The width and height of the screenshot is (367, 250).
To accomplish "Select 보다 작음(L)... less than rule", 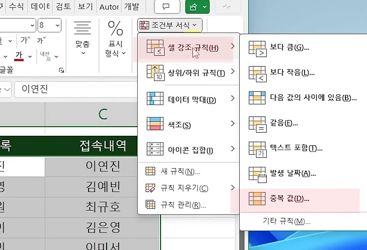I will pyautogui.click(x=303, y=73).
